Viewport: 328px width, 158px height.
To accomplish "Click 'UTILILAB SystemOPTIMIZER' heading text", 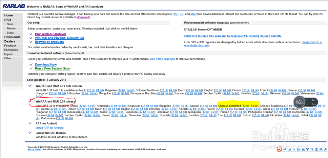I will (x=203, y=30).
